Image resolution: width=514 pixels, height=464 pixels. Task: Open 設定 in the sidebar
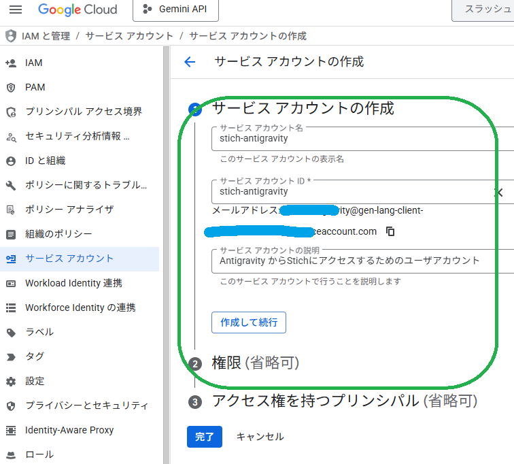click(35, 381)
